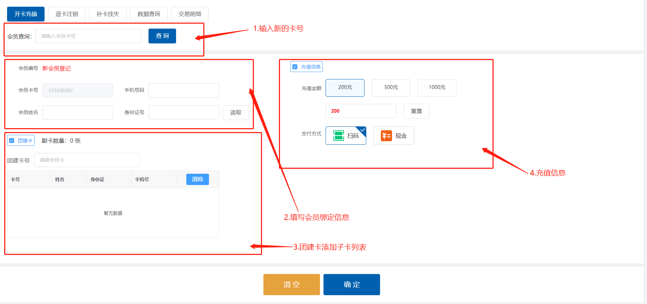Image resolution: width=647 pixels, height=304 pixels.
Task: Click the blue 清除 button in table header
Action: (198, 179)
